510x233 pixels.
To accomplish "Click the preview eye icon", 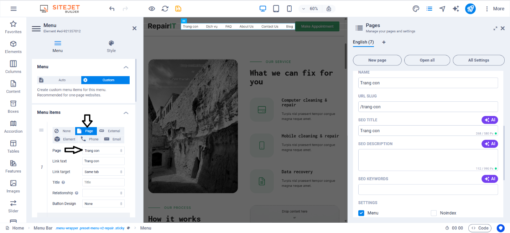I will click(152, 9).
